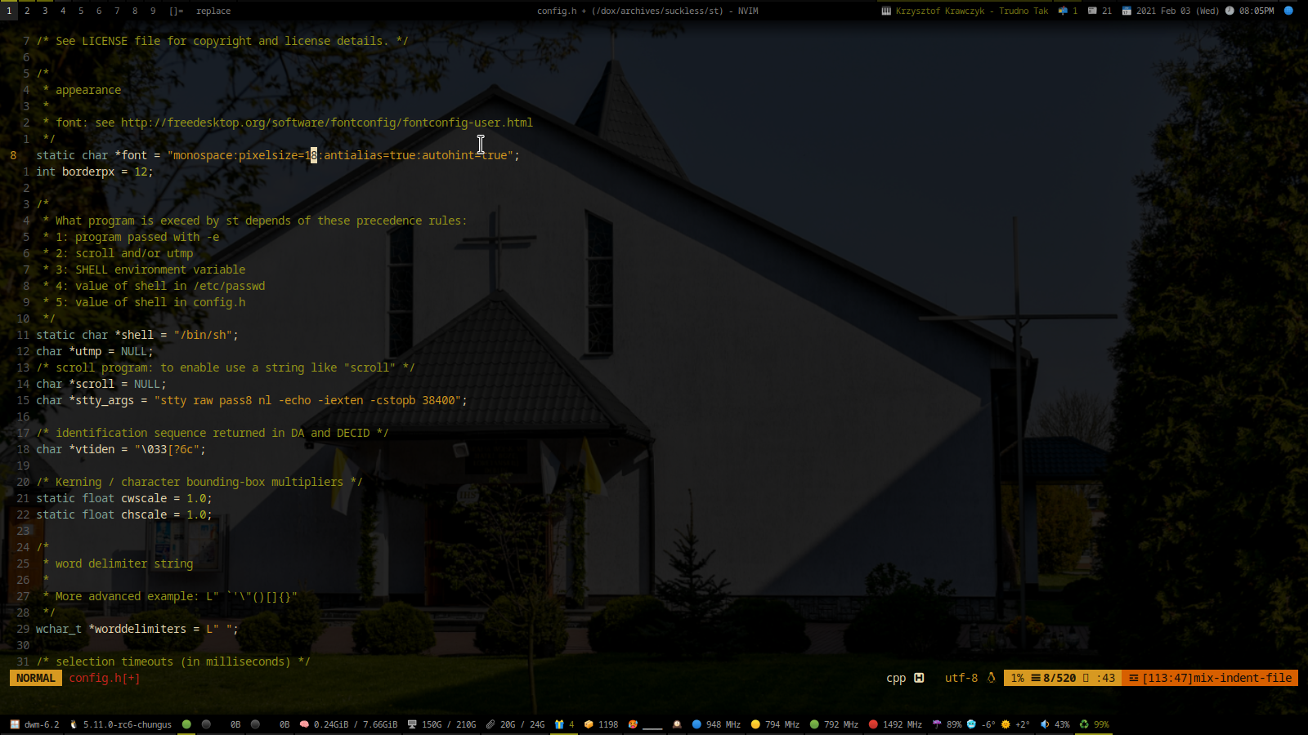Switch to dwm tag 5

[81, 11]
